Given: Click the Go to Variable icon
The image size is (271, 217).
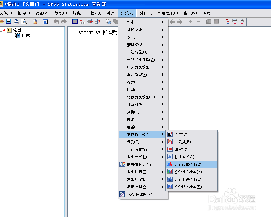Looking at the screenshot, I should 90,21.
